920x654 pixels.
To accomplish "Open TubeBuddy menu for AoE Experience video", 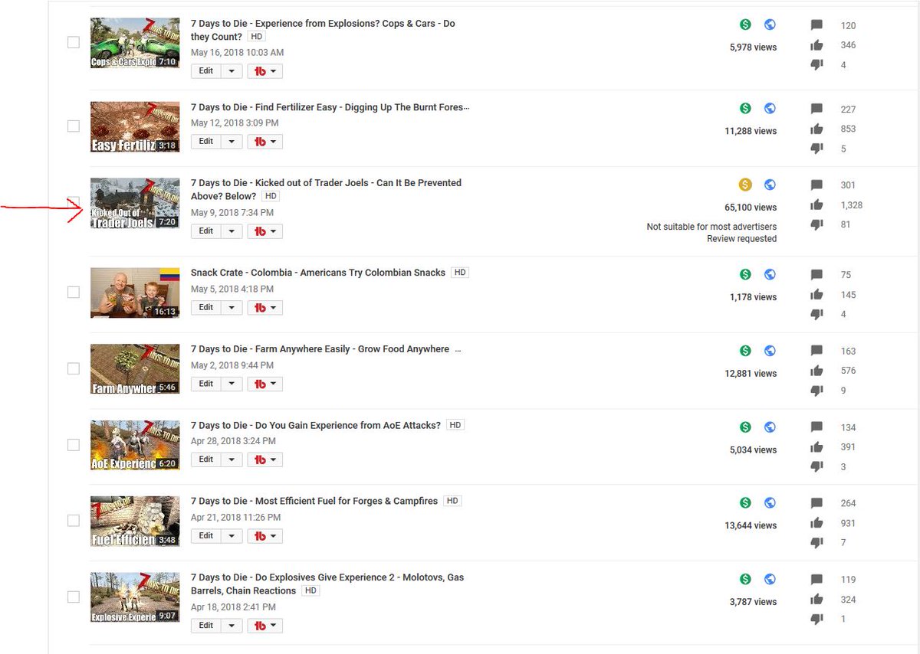I will (265, 459).
